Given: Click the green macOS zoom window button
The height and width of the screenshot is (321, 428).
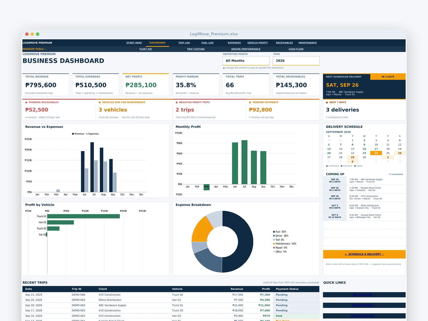Looking at the screenshot, I should (x=38, y=34).
